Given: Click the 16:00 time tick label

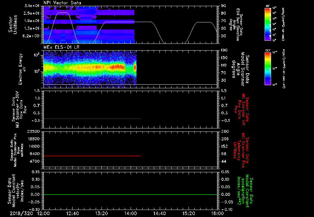Looking at the screenshot, I should click(217, 213).
